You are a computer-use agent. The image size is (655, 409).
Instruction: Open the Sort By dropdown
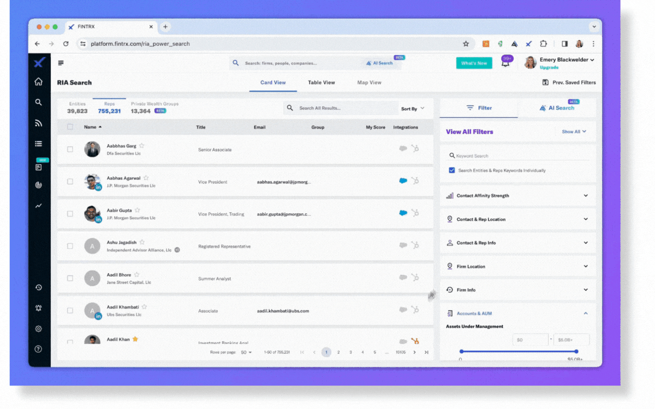click(x=413, y=109)
